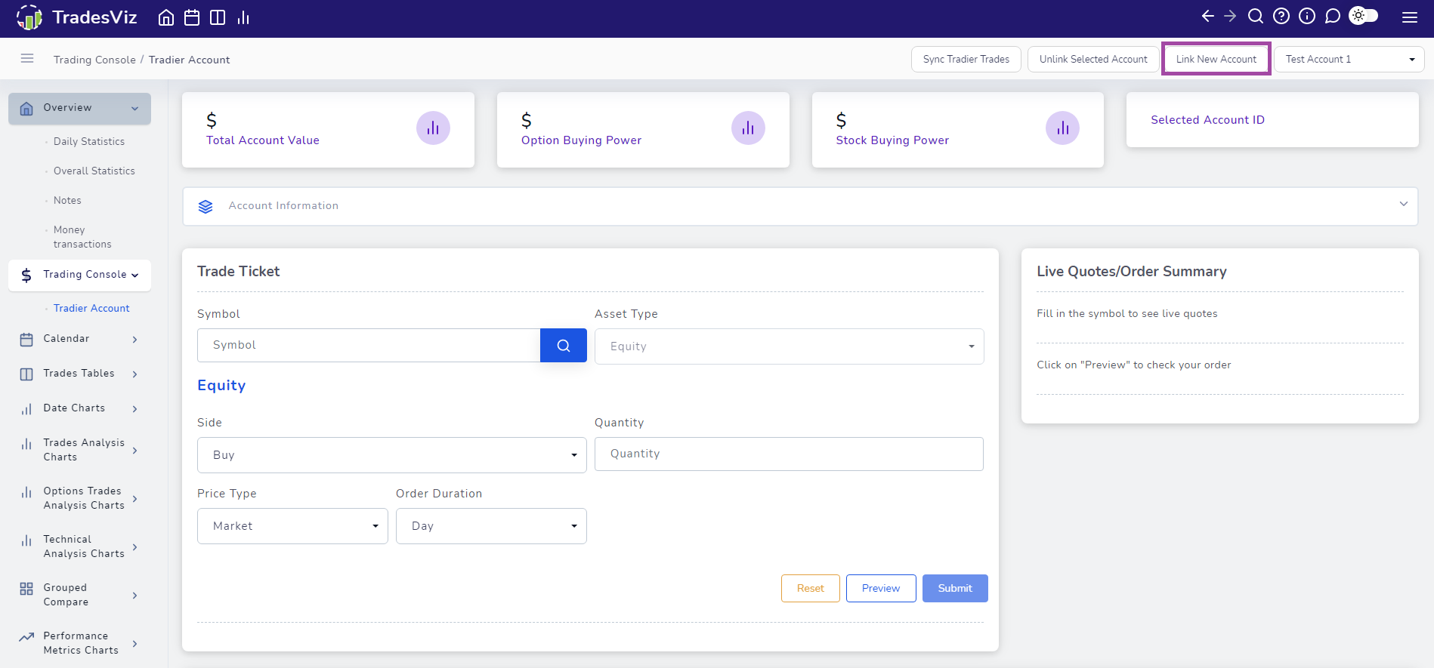This screenshot has height=668, width=1434.
Task: Expand the Trades Tables chevron
Action: click(x=135, y=374)
